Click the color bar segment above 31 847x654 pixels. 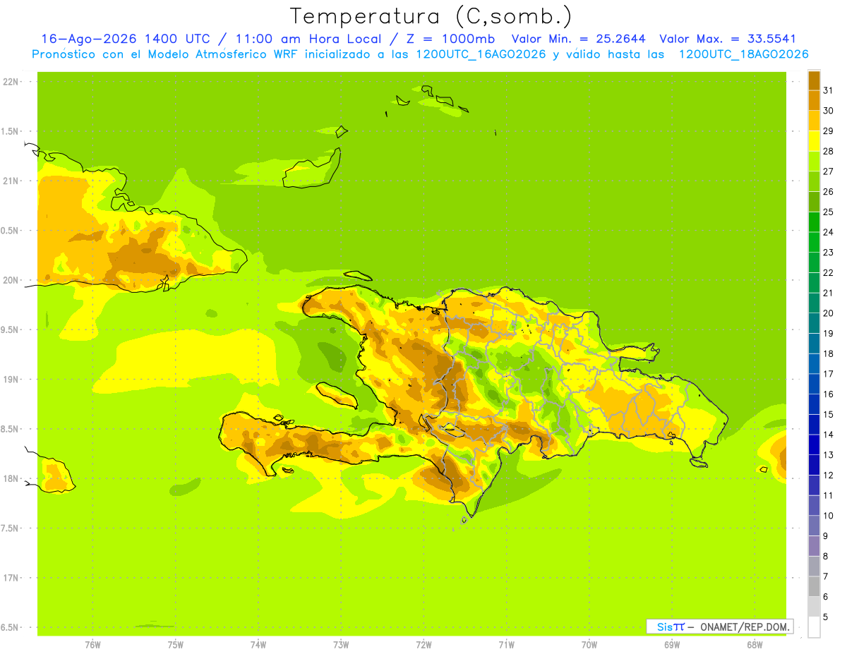pyautogui.click(x=814, y=80)
